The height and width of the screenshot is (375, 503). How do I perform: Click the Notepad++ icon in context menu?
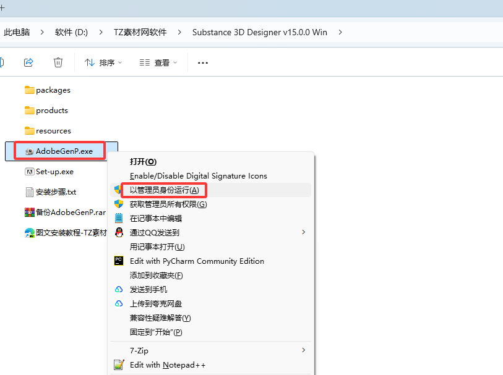[x=119, y=364]
